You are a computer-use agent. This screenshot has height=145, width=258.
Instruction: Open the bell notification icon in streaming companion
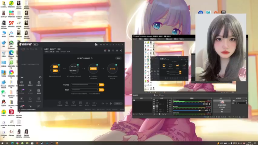(x=117, y=51)
